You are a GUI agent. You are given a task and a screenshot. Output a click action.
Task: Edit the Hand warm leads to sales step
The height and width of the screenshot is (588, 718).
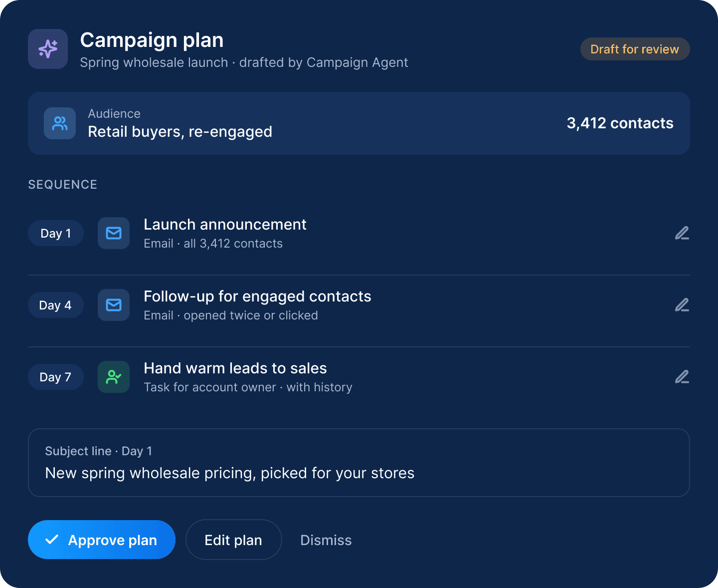pyautogui.click(x=682, y=377)
